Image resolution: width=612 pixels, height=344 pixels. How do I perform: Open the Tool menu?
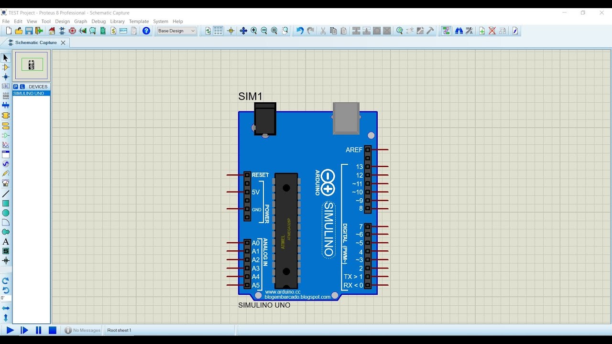point(46,21)
